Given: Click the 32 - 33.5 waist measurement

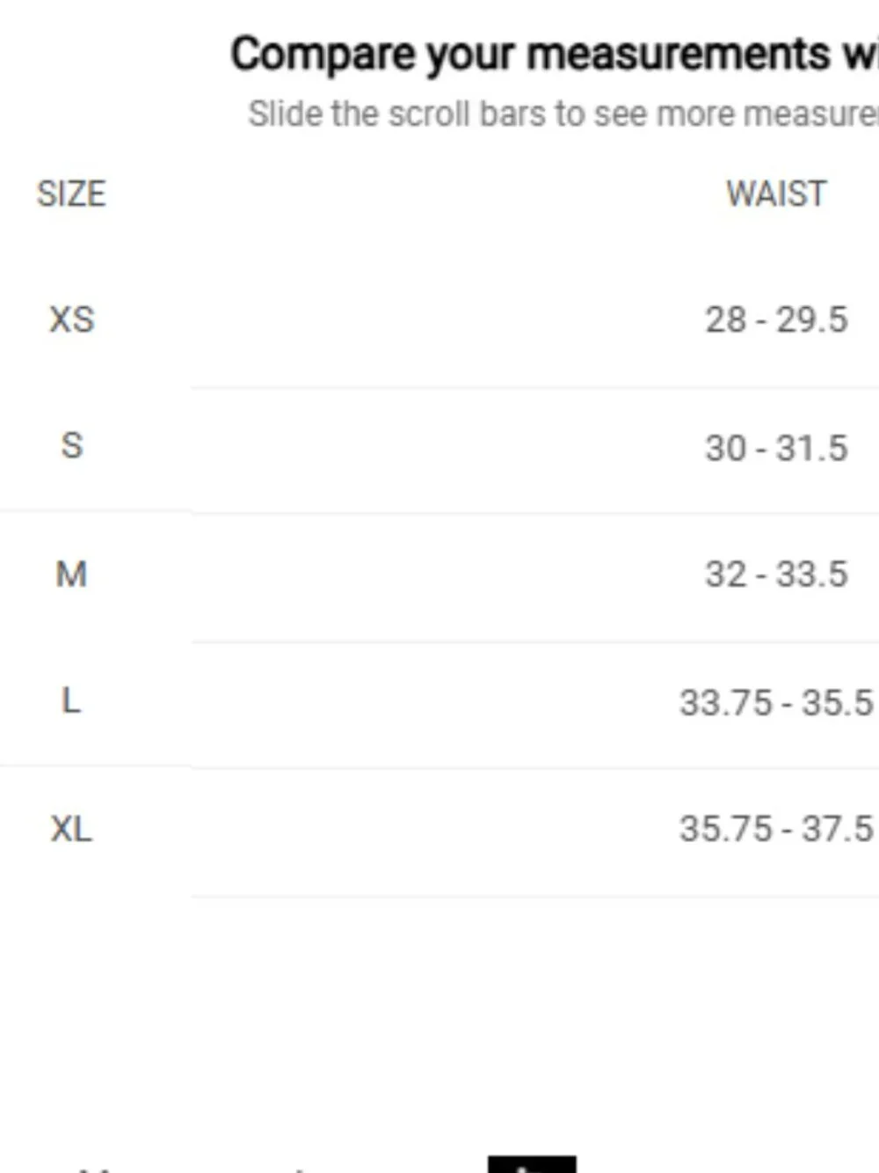Looking at the screenshot, I should tap(776, 574).
